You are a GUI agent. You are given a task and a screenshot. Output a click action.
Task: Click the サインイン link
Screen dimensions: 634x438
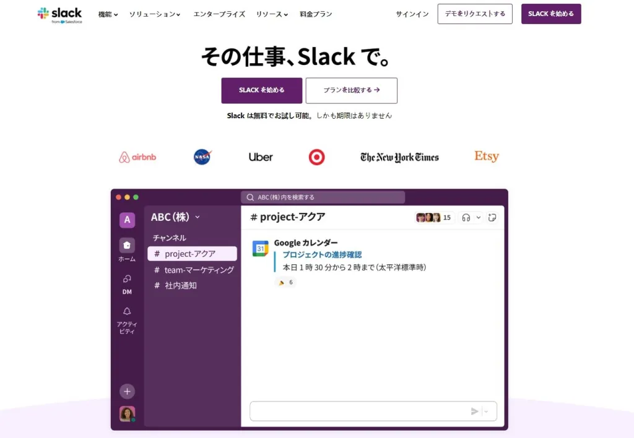pyautogui.click(x=412, y=14)
